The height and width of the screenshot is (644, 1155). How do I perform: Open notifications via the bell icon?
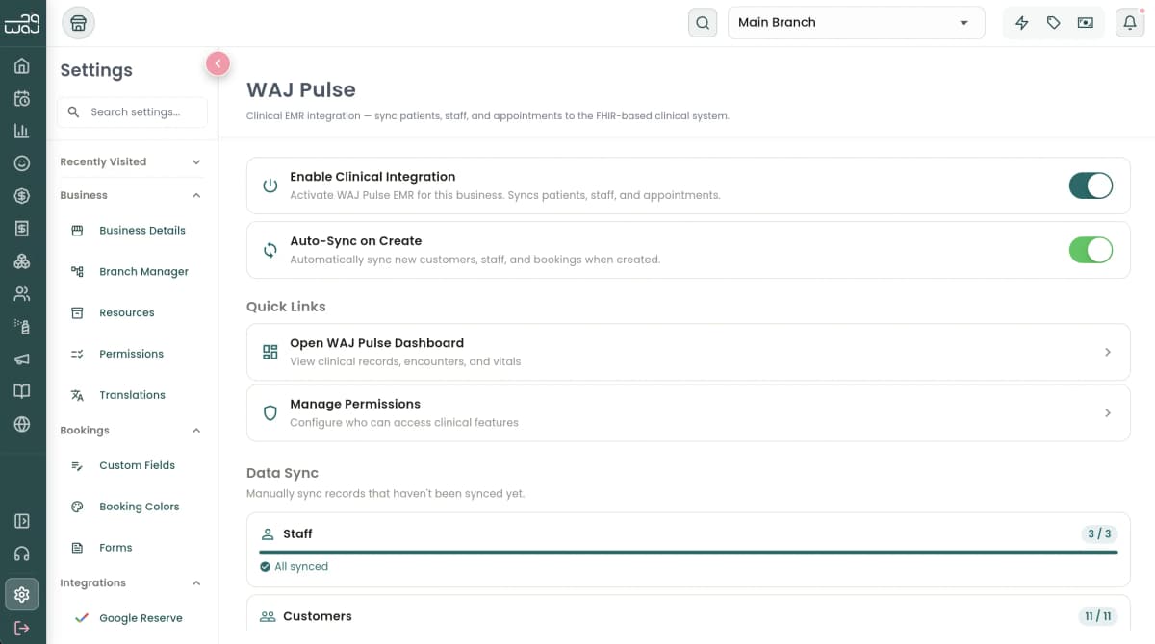click(x=1129, y=22)
